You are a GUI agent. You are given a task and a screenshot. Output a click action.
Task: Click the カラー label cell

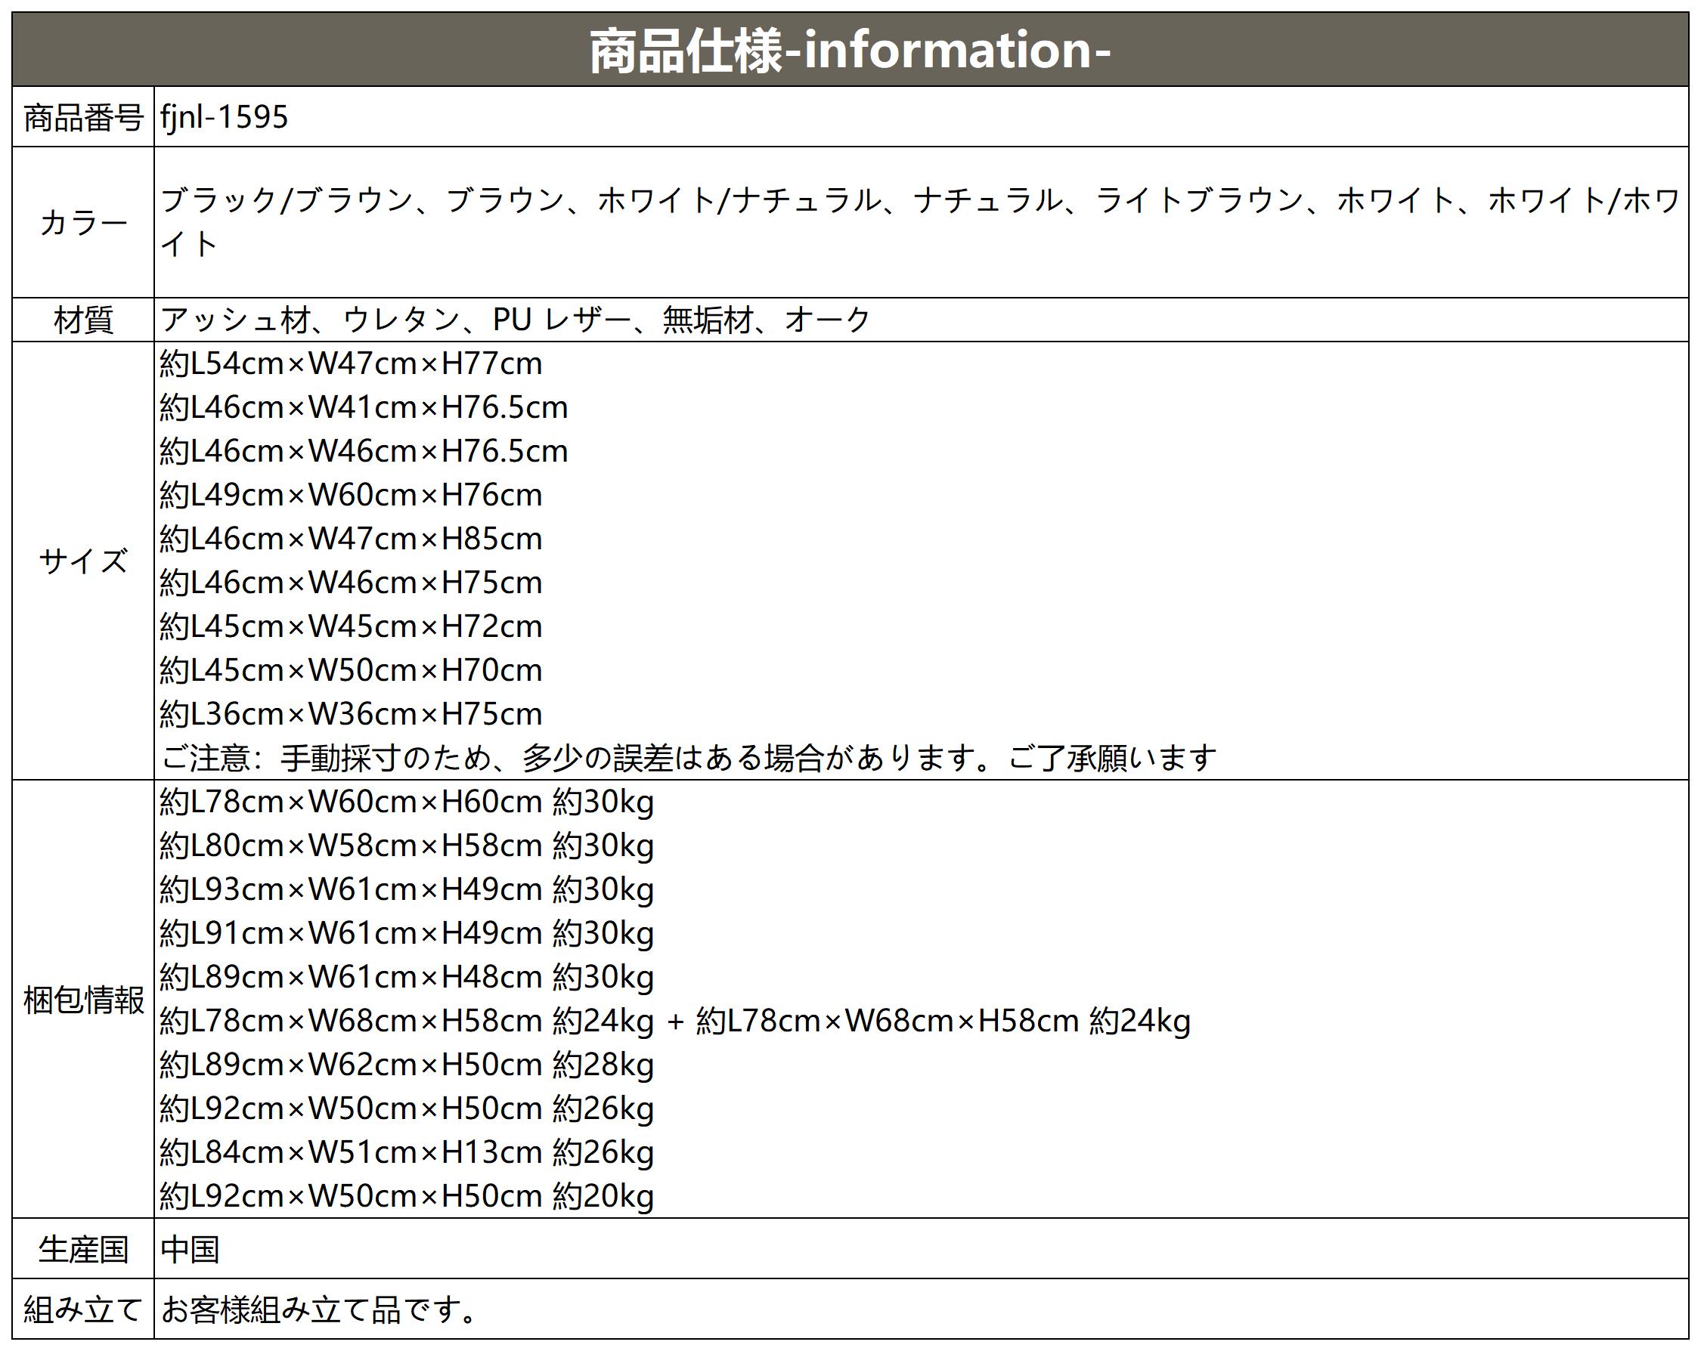[83, 223]
